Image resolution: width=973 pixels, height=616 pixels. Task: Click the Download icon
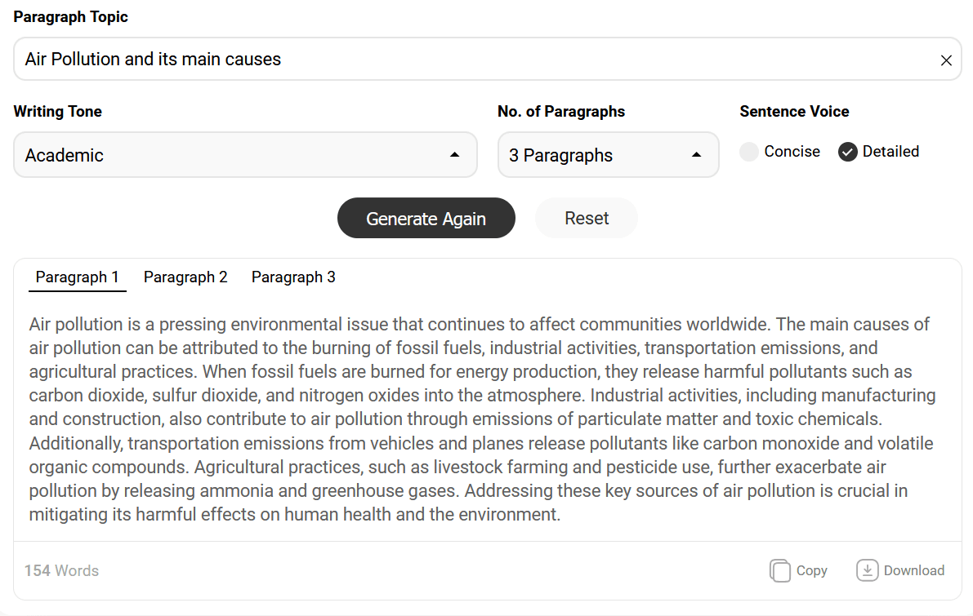(x=867, y=570)
